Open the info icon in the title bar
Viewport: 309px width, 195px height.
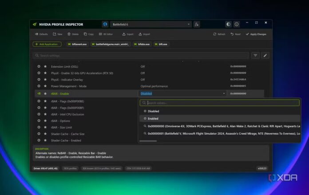tap(237, 24)
